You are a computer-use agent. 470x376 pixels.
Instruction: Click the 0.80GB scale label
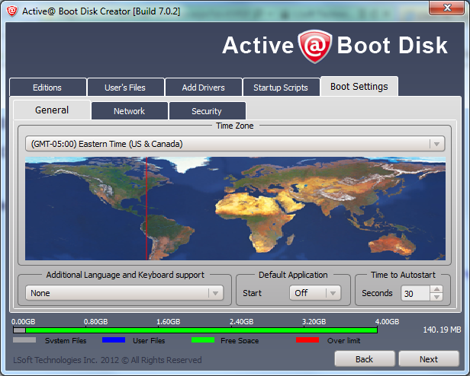[x=95, y=321]
